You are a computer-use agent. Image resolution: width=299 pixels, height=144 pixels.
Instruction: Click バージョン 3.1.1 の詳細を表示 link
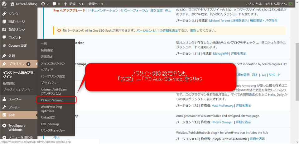[x=157, y=30]
